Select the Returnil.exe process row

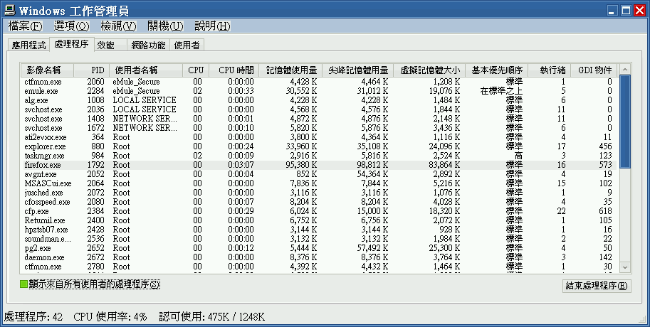tap(318, 220)
